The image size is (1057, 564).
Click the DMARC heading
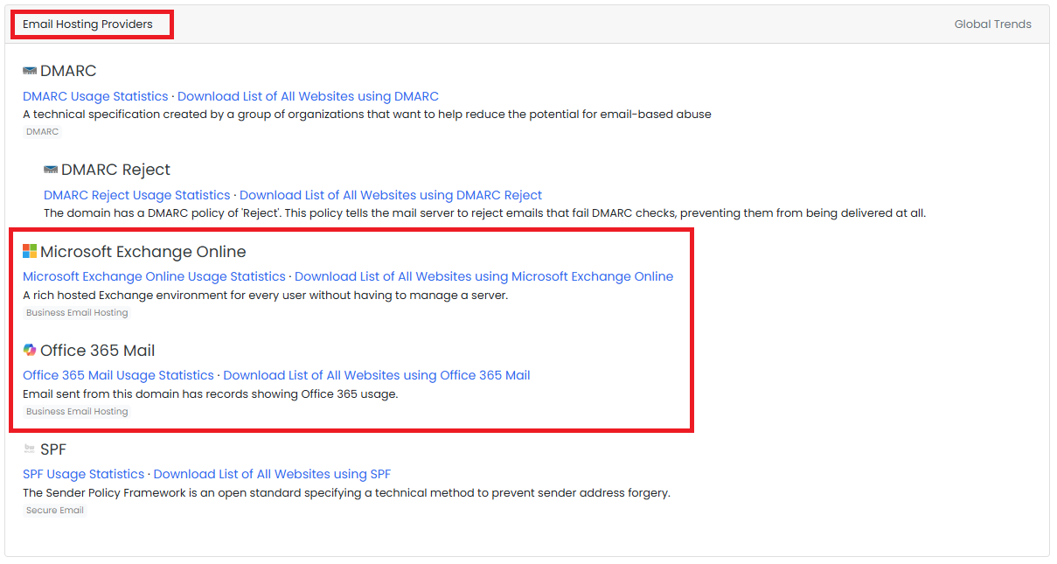click(x=68, y=71)
